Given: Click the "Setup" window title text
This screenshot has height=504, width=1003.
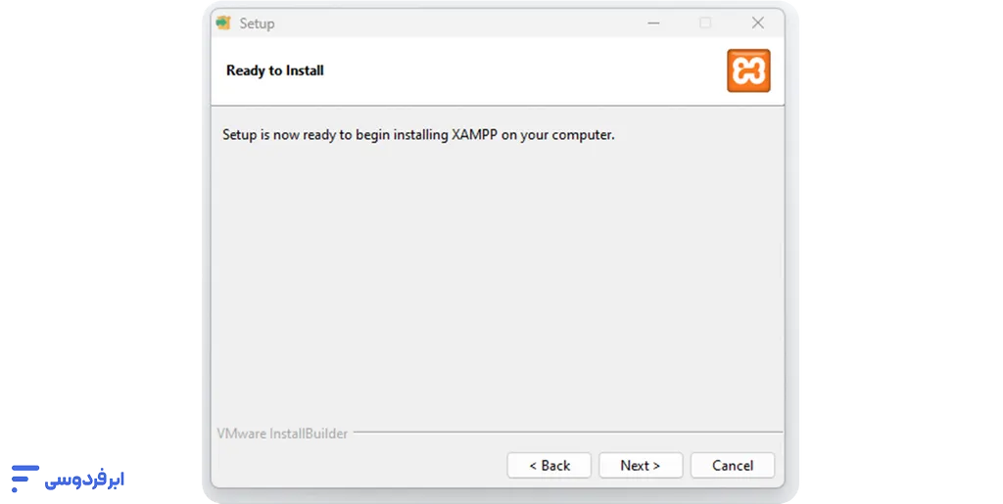Looking at the screenshot, I should [258, 23].
